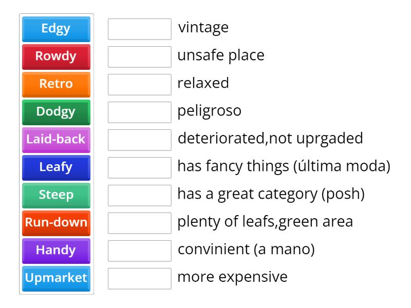The image size is (411, 308).
Task: Click the blue Edgy word tile
Action: click(56, 29)
